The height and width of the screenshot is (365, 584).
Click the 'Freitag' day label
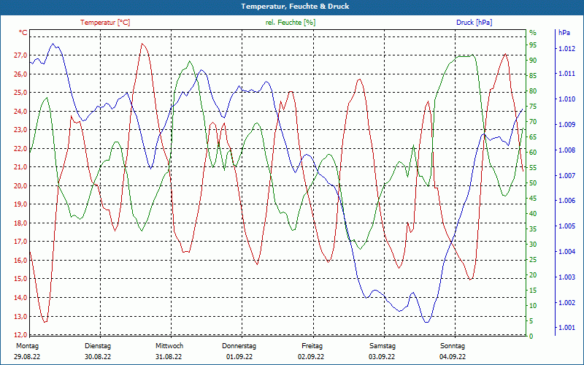coord(312,346)
